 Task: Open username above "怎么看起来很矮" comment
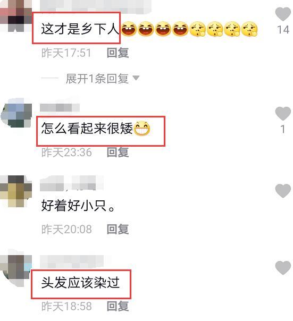click(x=60, y=107)
